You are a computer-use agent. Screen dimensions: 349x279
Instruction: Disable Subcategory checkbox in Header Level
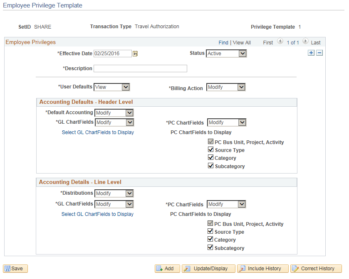point(210,165)
